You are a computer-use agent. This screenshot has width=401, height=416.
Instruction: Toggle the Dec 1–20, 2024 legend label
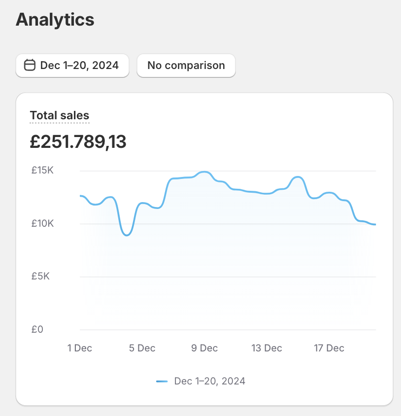pyautogui.click(x=209, y=381)
